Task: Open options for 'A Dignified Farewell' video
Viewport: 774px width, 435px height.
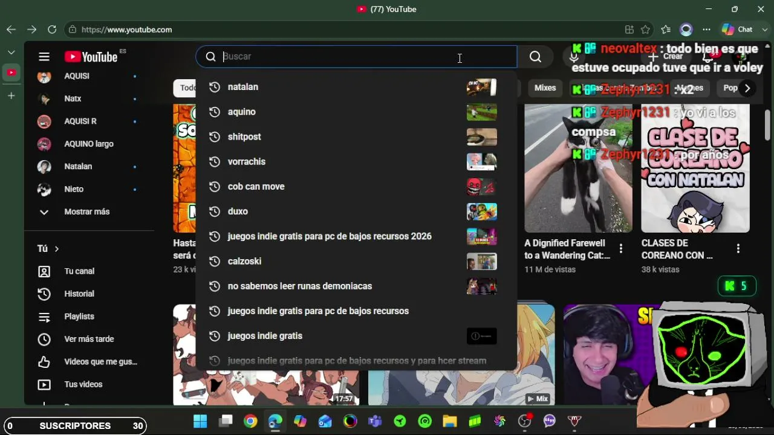Action: click(x=620, y=248)
